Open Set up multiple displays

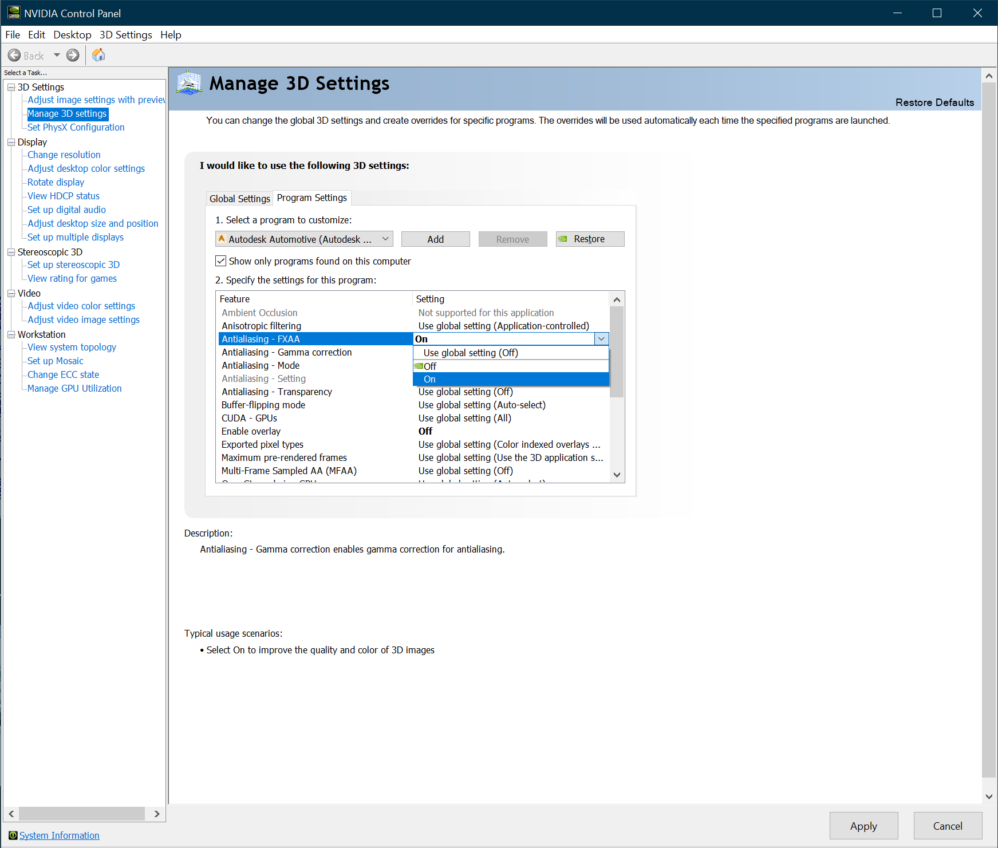pos(76,237)
